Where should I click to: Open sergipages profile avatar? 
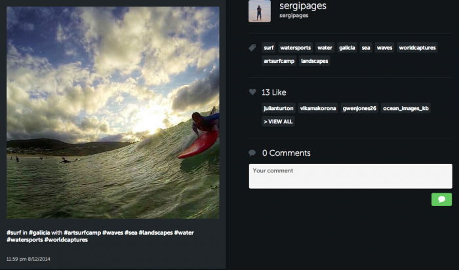pos(260,11)
